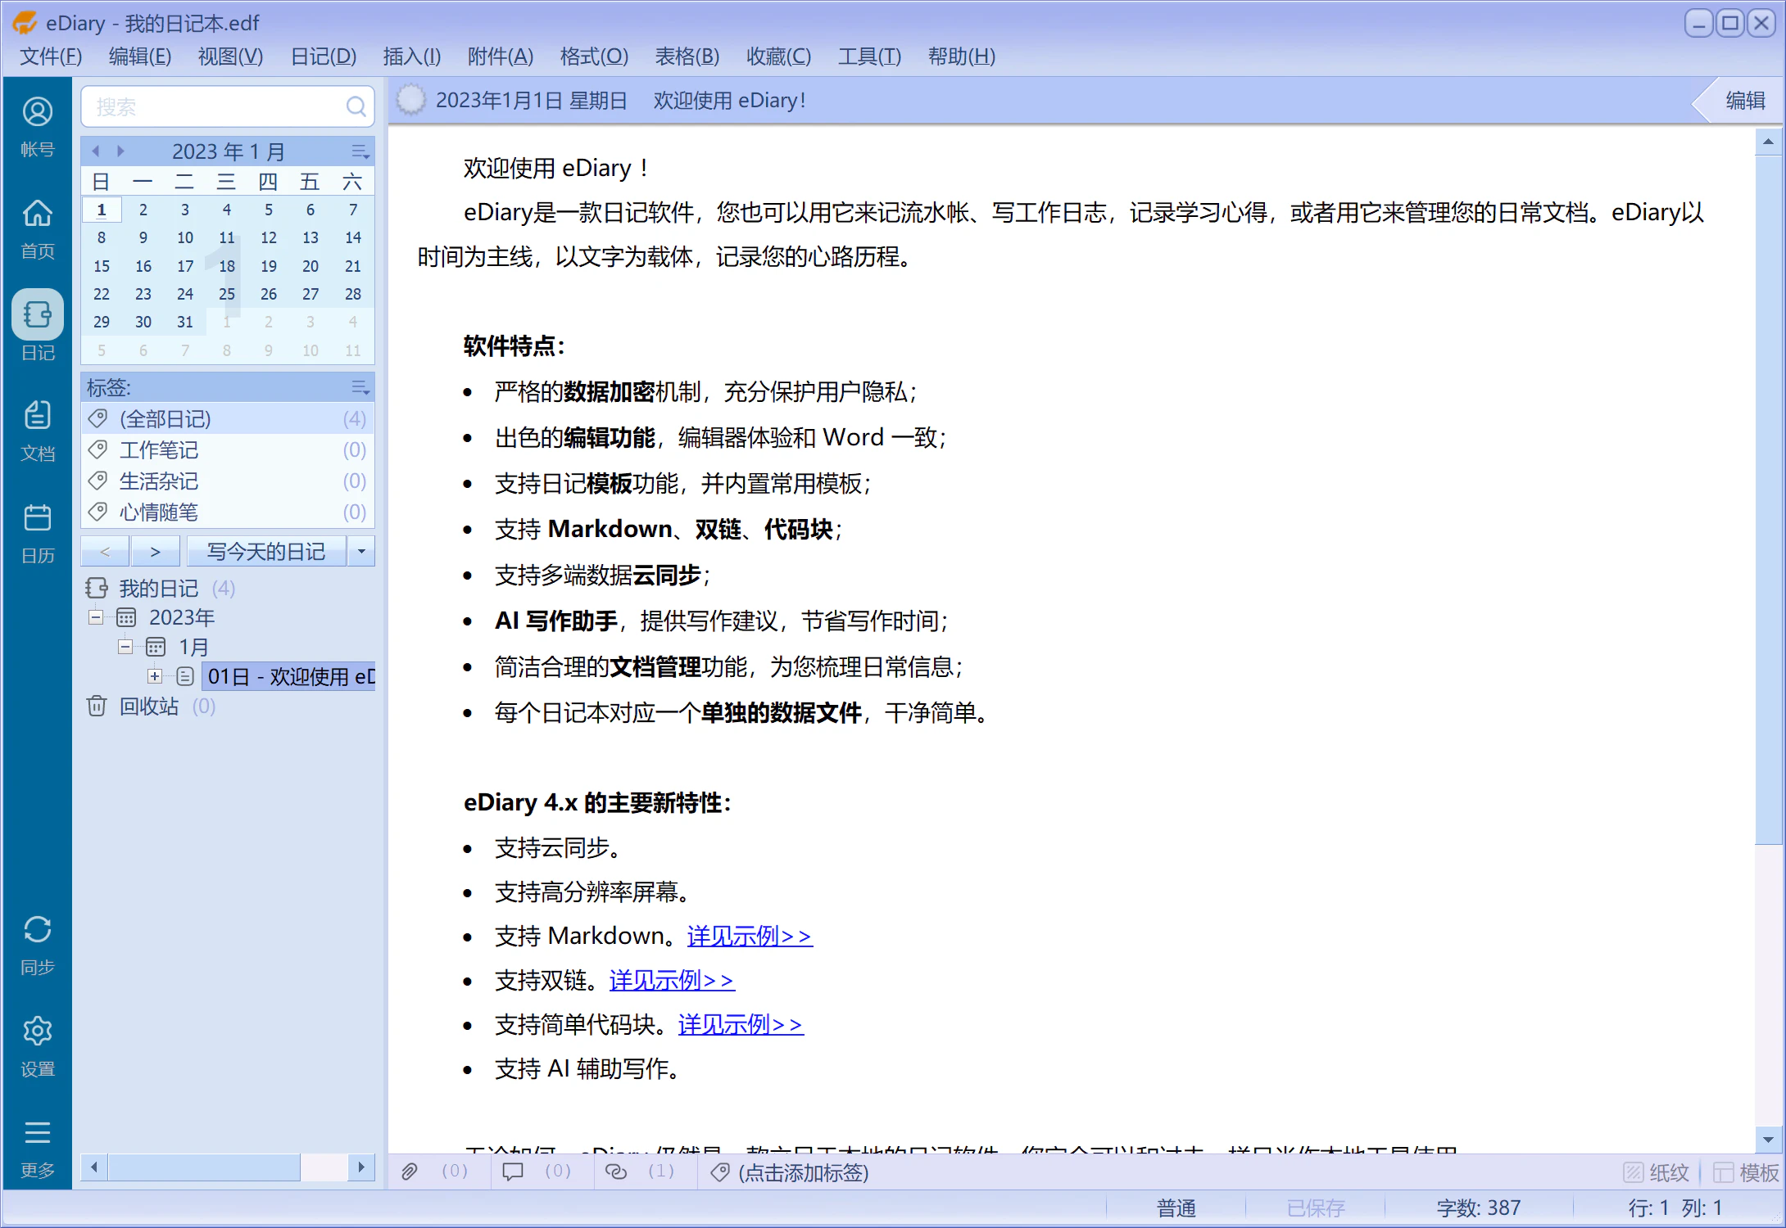
Task: Click the 回收站 trash bin icon
Action: pyautogui.click(x=97, y=706)
